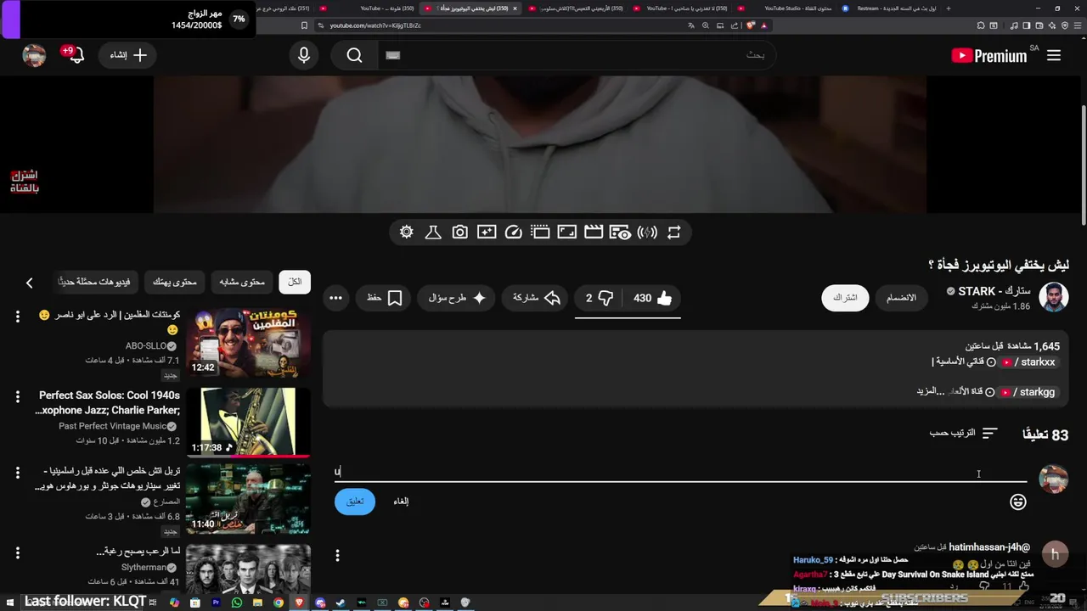Image resolution: width=1087 pixels, height=611 pixels.
Task: Like the video with 430 thumbs up
Action: point(653,298)
